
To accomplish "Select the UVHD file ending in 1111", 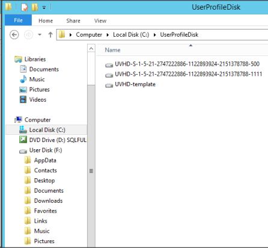I will click(183, 75).
